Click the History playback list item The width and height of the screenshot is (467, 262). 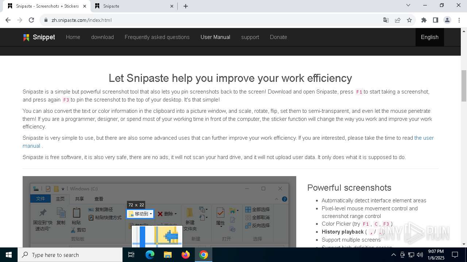[353, 232]
